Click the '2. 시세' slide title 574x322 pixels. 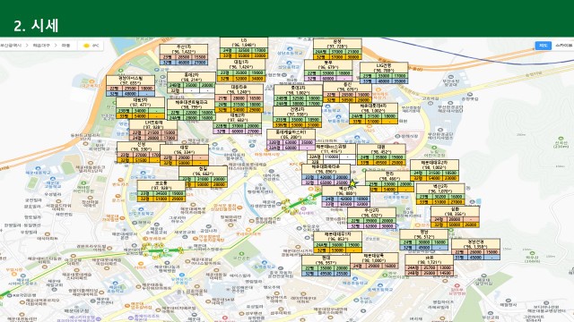(x=36, y=25)
